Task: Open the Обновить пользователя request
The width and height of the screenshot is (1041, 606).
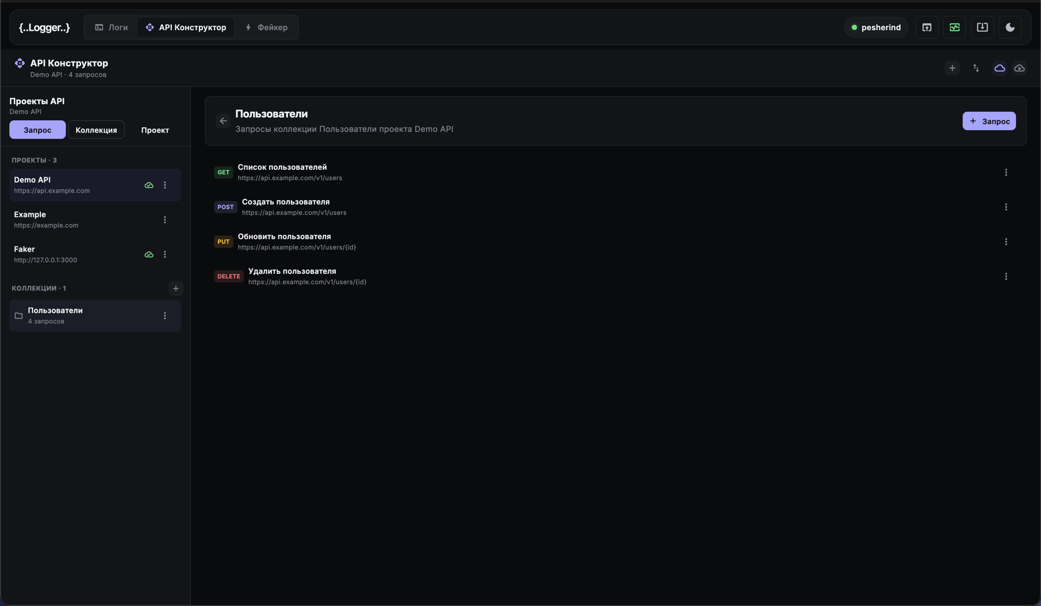Action: tap(615, 242)
